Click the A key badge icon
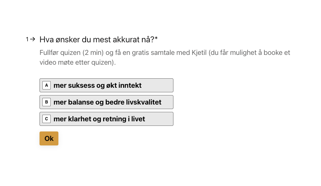321x186 pixels. coord(47,85)
